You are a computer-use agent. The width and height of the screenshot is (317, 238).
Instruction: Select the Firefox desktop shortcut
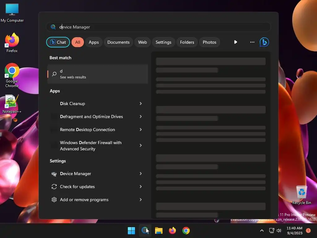[x=12, y=43]
